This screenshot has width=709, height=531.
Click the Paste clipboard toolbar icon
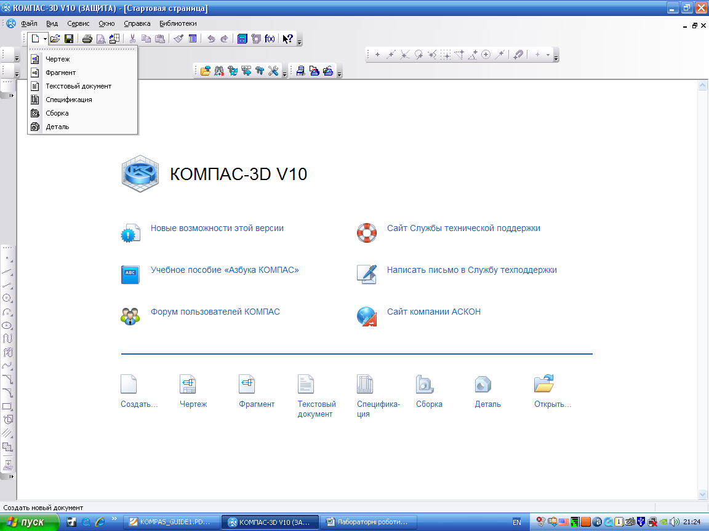[160, 39]
